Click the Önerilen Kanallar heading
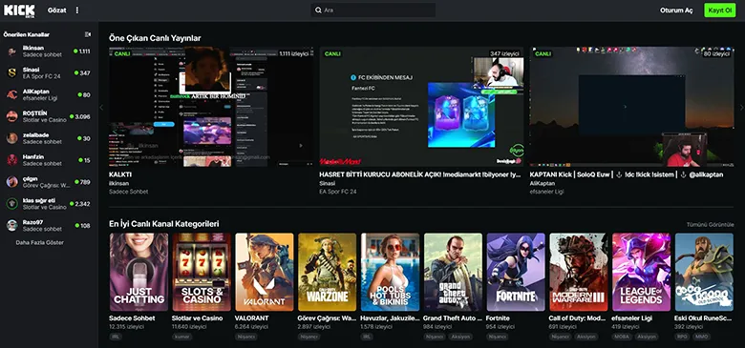The height and width of the screenshot is (348, 745). click(x=26, y=34)
